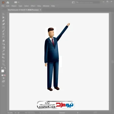The image size is (114, 114).
Task: Open the Object menu
Action: (14, 6)
